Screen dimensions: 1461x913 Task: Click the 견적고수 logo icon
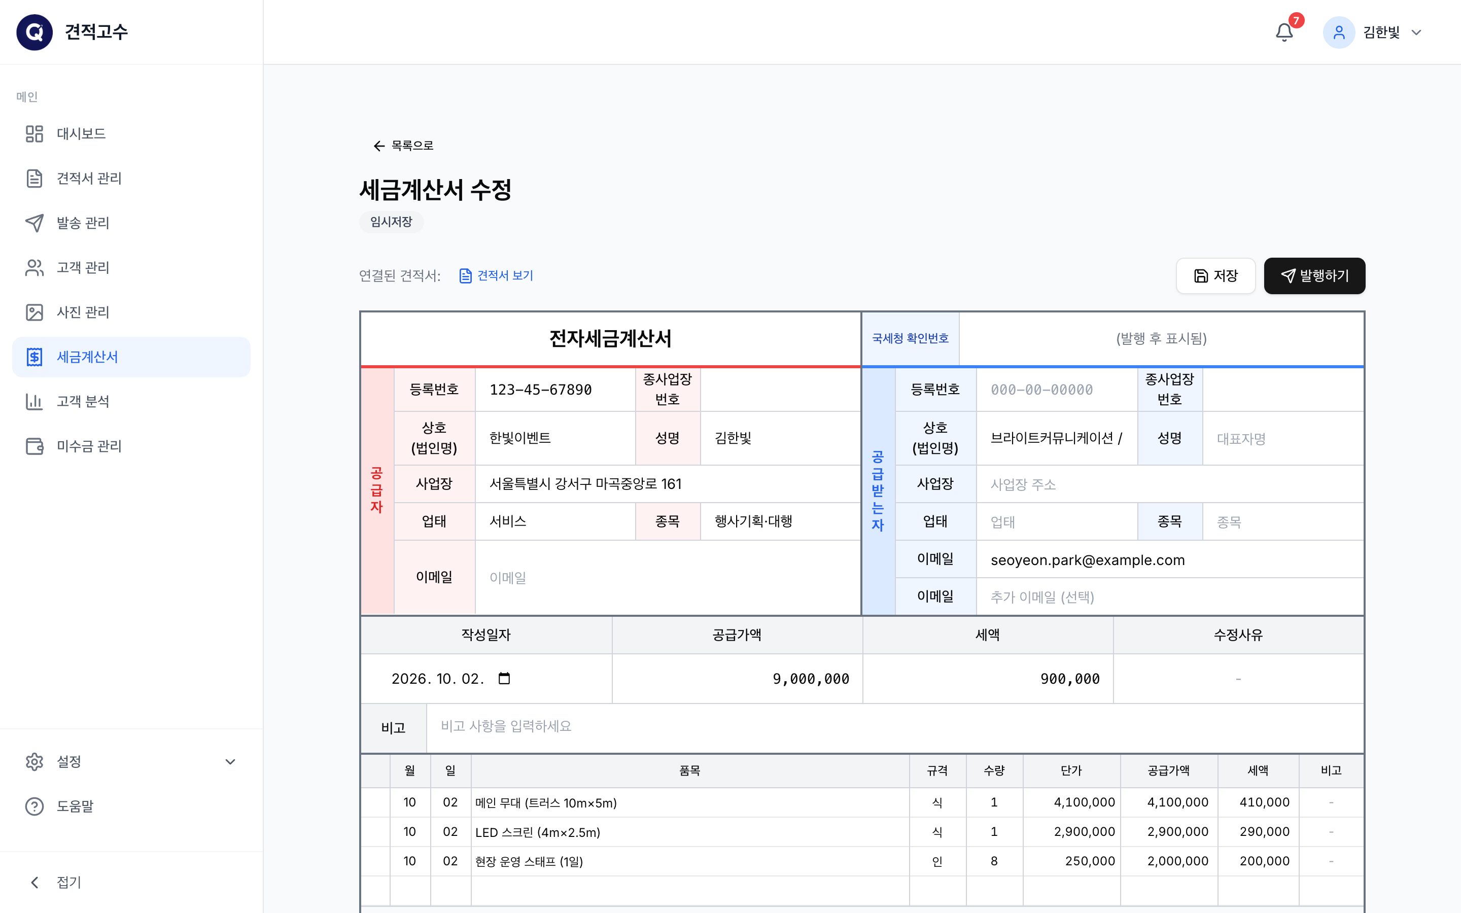(x=34, y=32)
